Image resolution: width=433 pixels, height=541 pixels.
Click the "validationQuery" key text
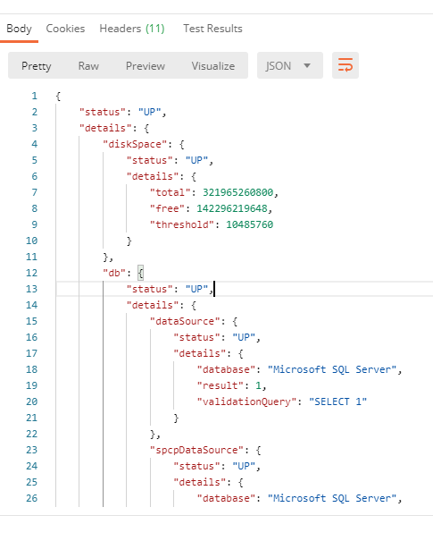pos(246,402)
